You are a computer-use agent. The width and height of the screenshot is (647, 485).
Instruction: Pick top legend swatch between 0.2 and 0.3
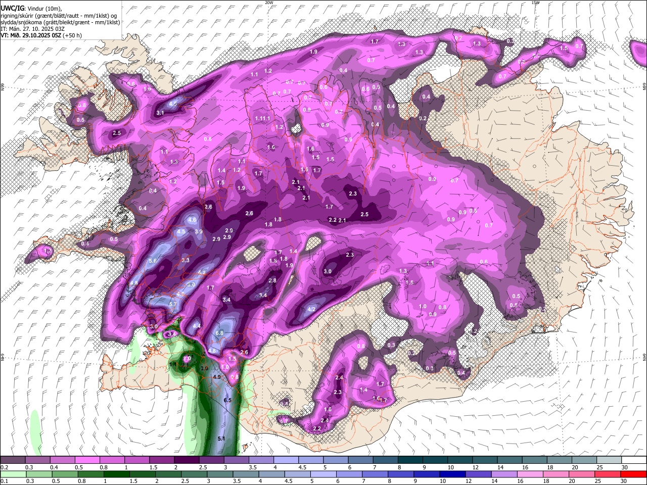click(x=13, y=460)
